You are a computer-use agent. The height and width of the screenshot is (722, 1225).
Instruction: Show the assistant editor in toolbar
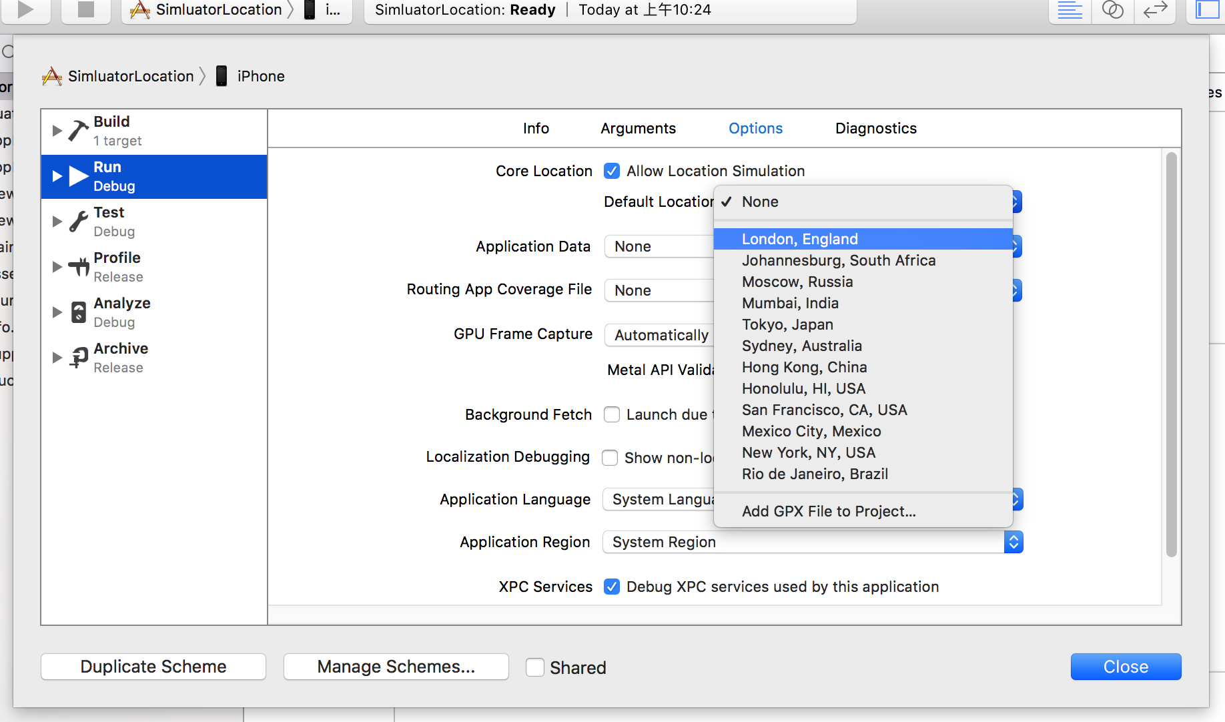pos(1112,10)
